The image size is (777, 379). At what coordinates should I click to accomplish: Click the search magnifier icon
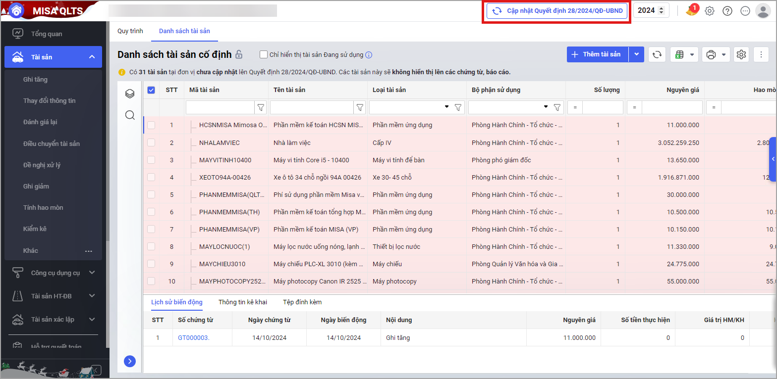130,115
